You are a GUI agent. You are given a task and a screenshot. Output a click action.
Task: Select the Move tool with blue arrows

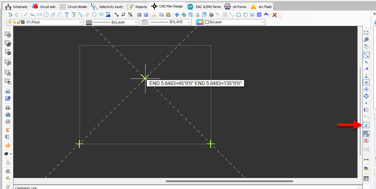(177, 15)
